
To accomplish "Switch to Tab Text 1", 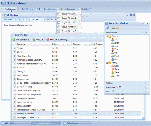I will pos(9,19).
